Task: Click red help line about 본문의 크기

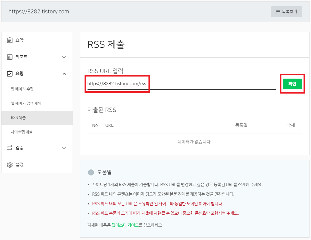Action: coord(166,213)
